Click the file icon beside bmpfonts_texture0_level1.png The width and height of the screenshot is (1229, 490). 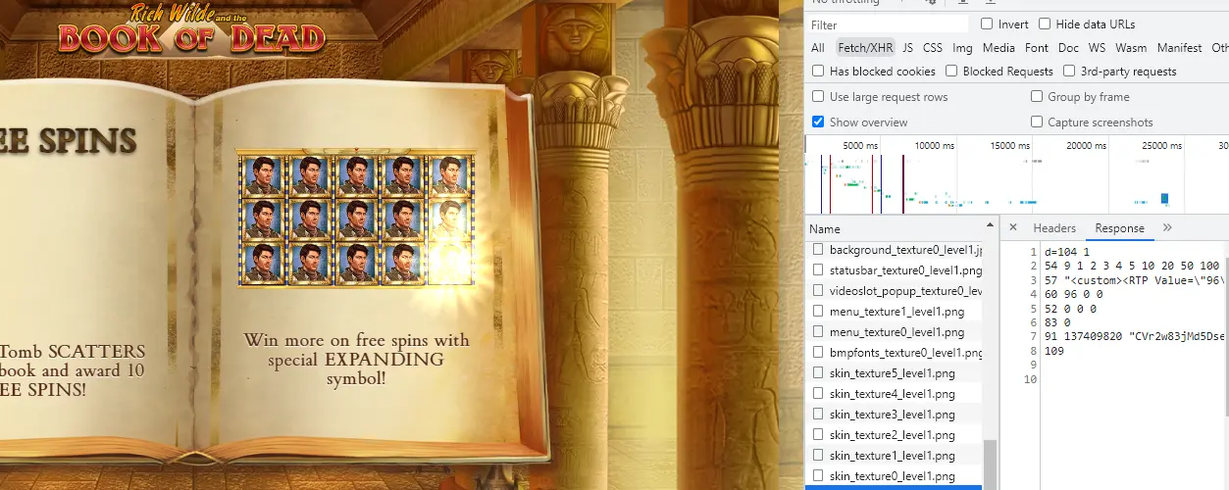click(818, 353)
